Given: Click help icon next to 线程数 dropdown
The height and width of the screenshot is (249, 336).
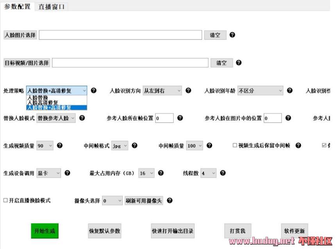Looking at the screenshot, I should pyautogui.click(x=223, y=173).
